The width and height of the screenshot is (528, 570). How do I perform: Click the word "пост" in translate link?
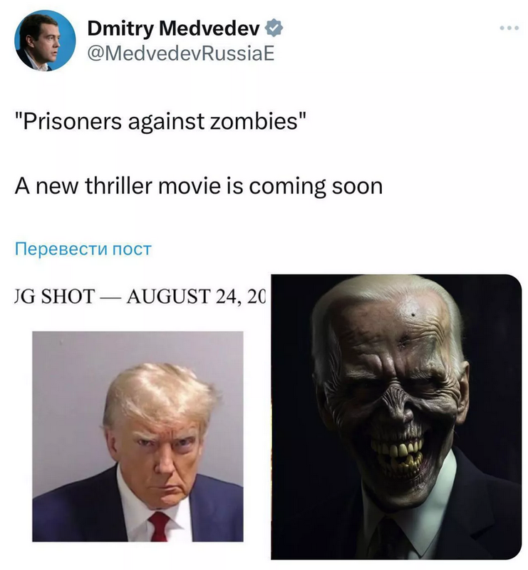132,249
